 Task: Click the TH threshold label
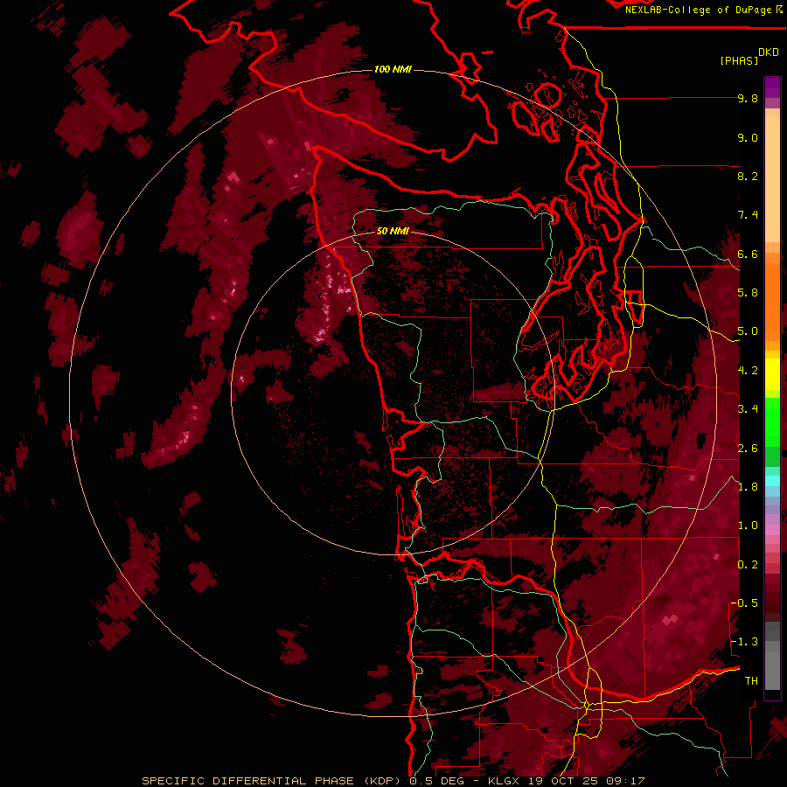tap(751, 681)
